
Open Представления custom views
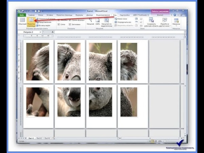coord(44,22)
